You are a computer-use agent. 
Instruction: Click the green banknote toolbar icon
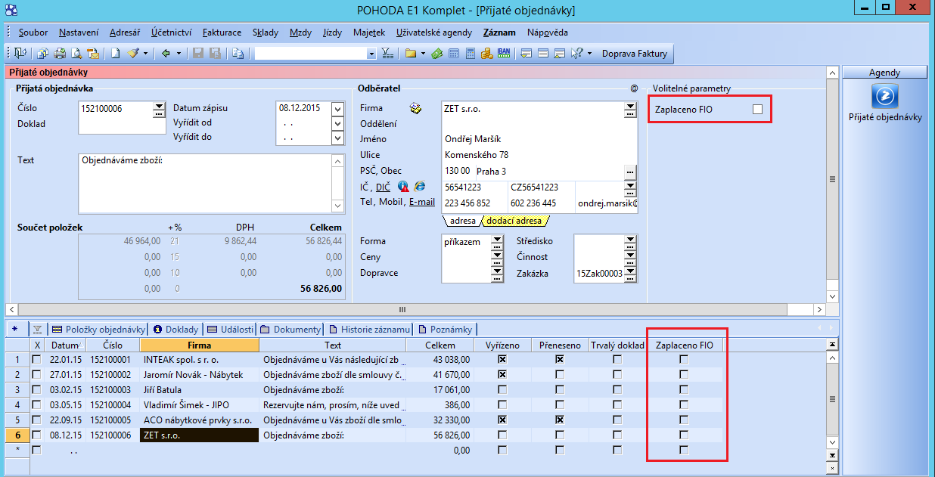point(437,54)
